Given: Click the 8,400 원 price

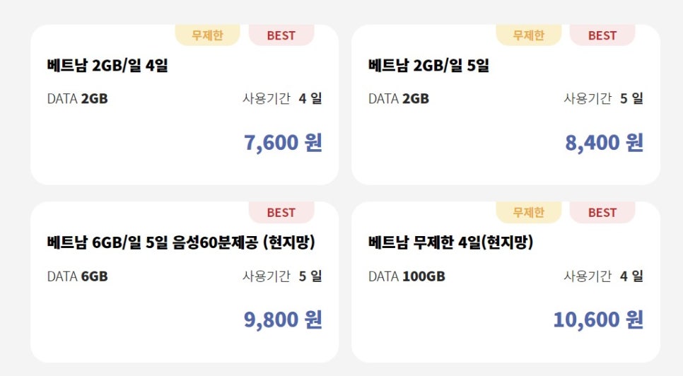Looking at the screenshot, I should 604,142.
